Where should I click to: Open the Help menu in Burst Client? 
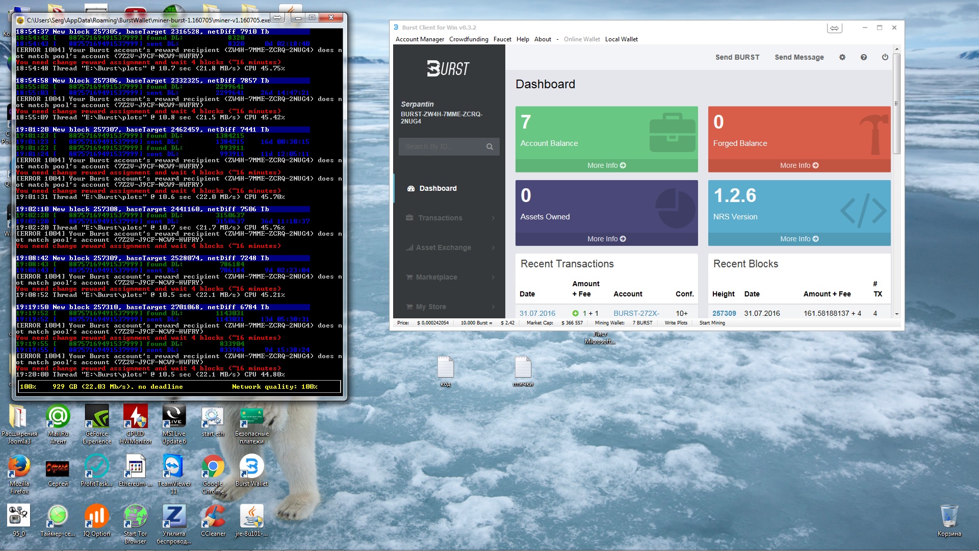[523, 39]
